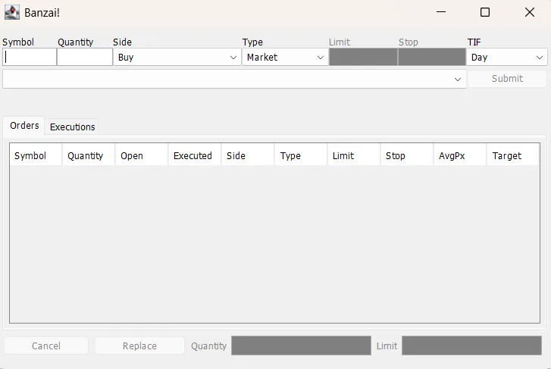
Task: Expand the TIF dropdown showing Day
Action: click(506, 57)
